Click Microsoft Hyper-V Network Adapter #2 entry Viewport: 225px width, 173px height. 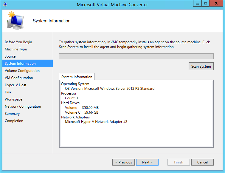point(96,122)
